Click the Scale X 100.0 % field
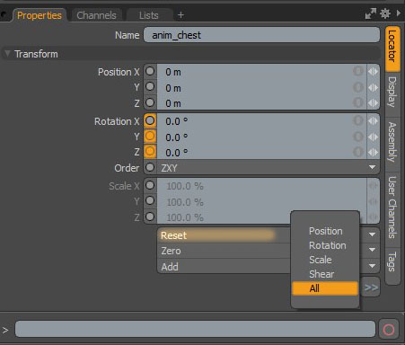Image resolution: width=405 pixels, height=345 pixels. [262, 186]
